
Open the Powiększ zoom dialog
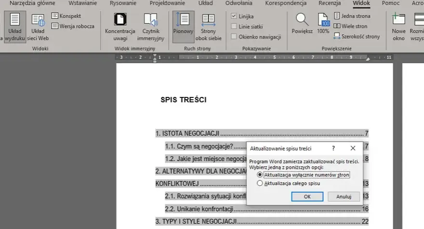[302, 24]
